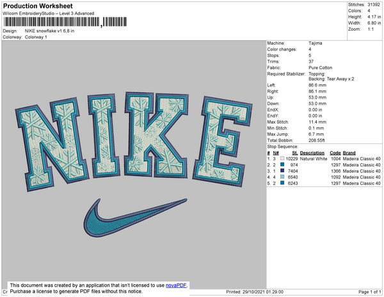Click thread code '1366'
Image resolution: width=384 pixels, height=297 pixels.
pyautogui.click(x=336, y=171)
